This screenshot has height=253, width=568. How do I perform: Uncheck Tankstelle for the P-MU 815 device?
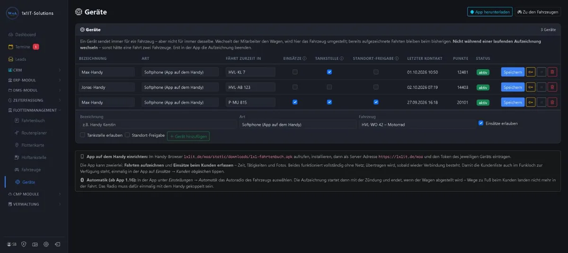coord(329,102)
